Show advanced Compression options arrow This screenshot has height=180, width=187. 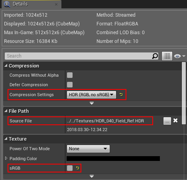tap(92, 103)
